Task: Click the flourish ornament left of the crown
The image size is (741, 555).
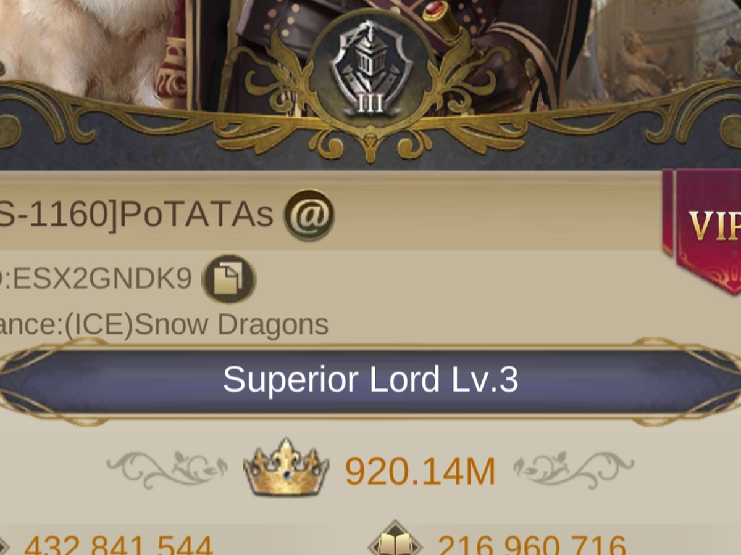Action: coord(167,470)
